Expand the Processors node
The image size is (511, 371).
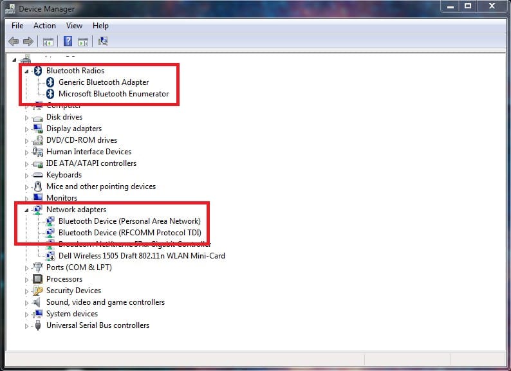[26, 280]
